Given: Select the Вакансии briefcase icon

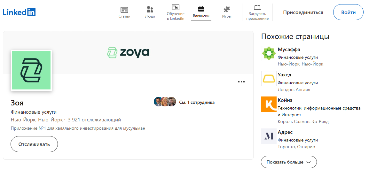Looking at the screenshot, I should (201, 9).
